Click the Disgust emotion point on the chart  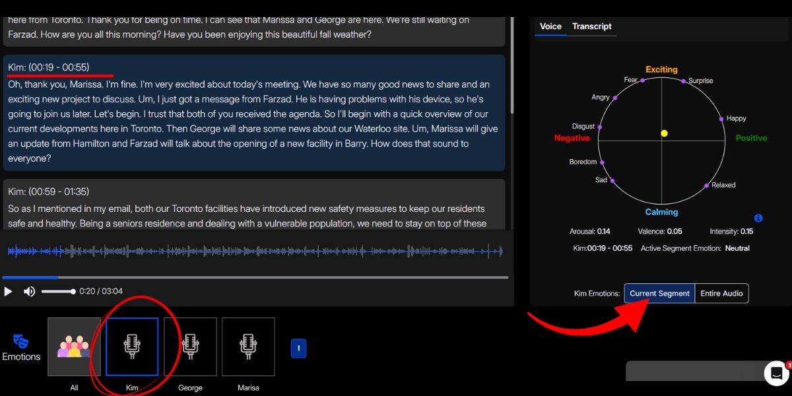click(x=599, y=127)
